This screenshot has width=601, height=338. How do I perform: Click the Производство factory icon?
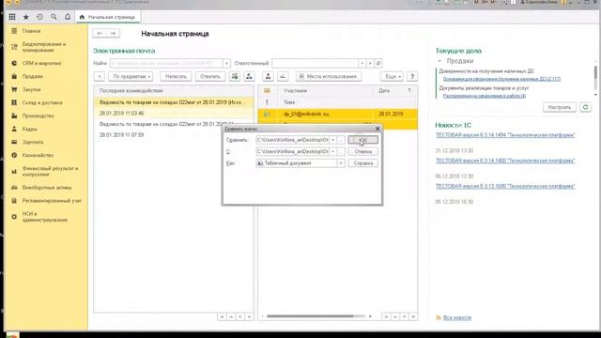pyautogui.click(x=14, y=115)
